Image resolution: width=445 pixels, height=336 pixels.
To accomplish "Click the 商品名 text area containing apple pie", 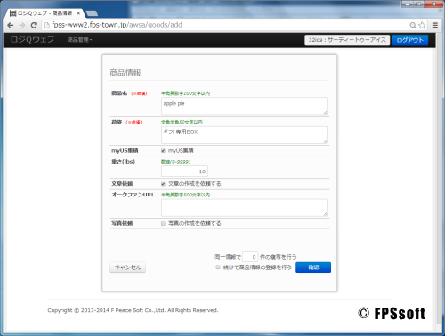I will click(x=244, y=106).
